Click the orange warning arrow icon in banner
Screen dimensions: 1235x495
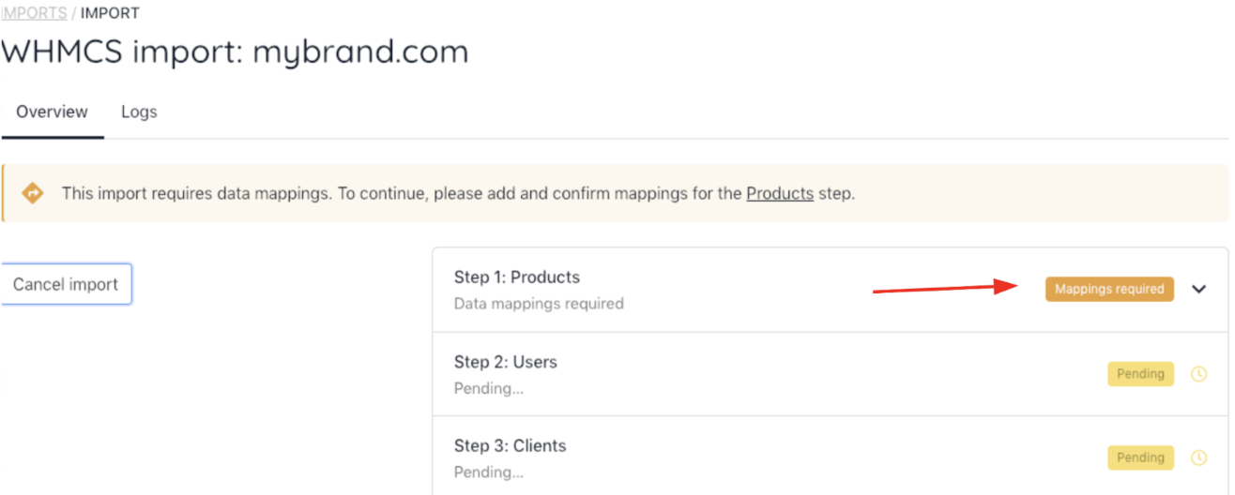tap(33, 193)
